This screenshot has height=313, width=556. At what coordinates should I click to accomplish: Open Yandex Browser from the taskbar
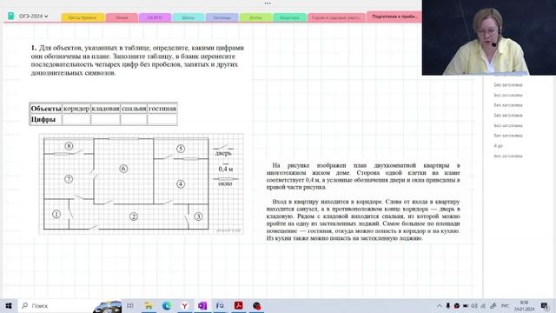(185, 305)
